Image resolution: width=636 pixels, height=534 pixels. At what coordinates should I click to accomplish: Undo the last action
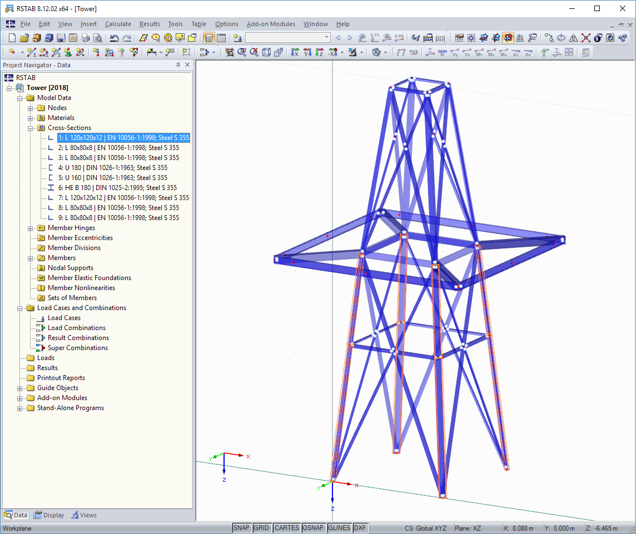(115, 37)
